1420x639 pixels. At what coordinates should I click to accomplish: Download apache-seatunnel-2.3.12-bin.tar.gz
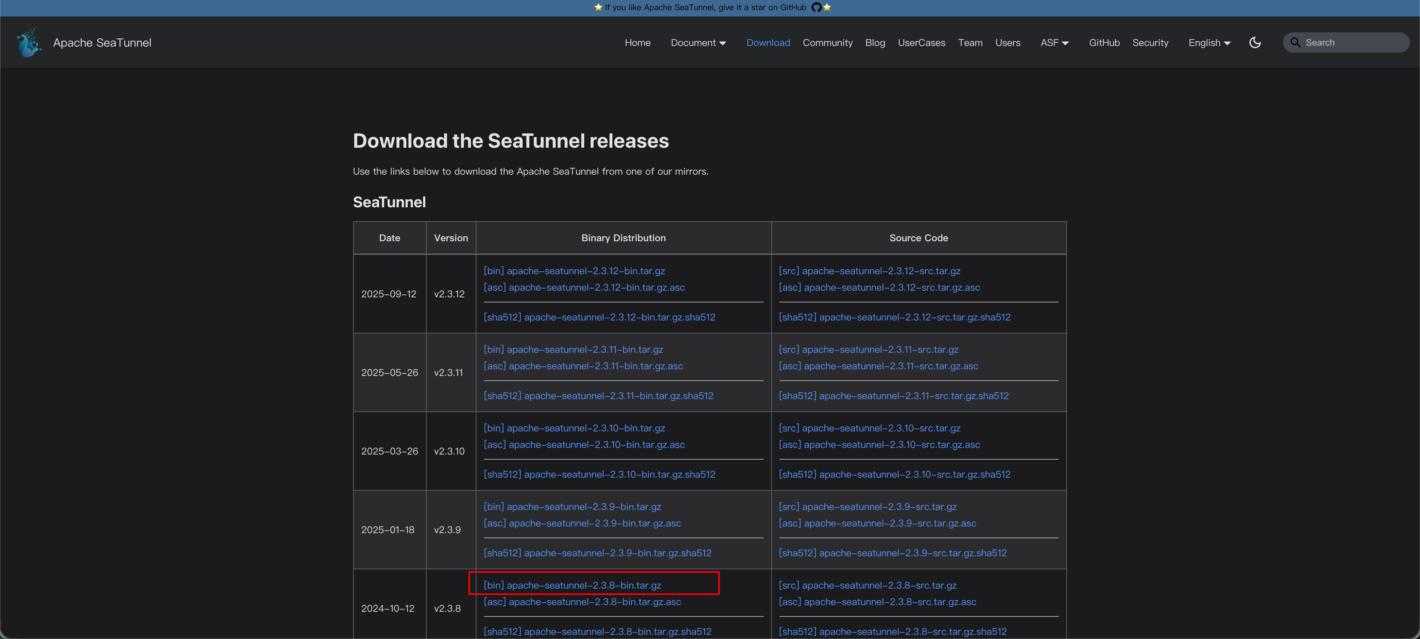[574, 271]
